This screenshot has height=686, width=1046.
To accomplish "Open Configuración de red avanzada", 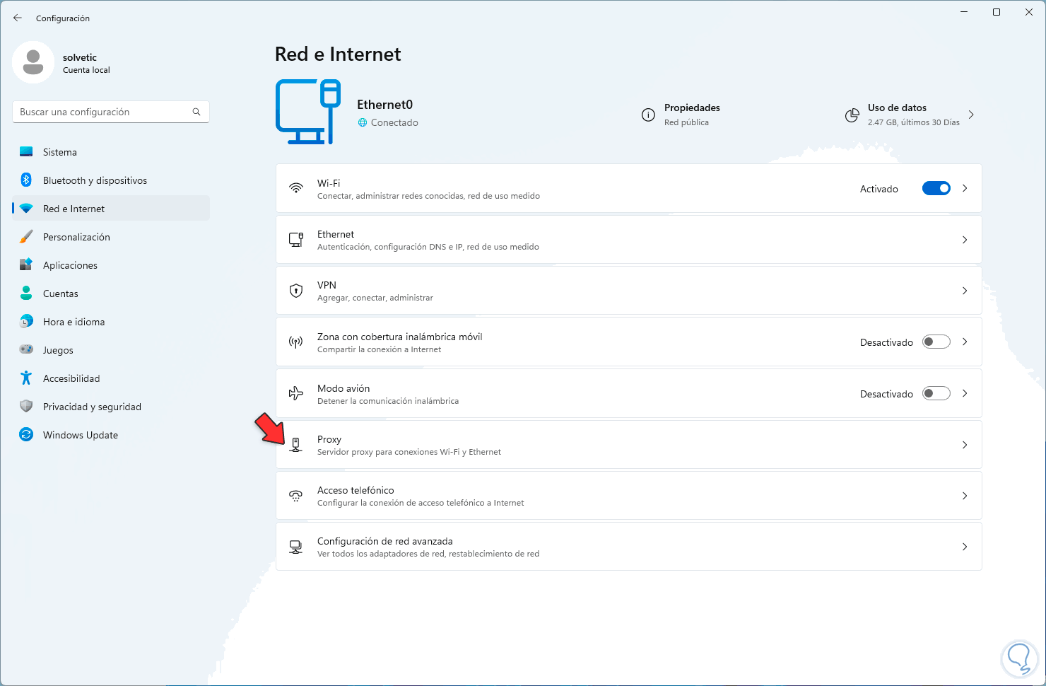I will [628, 547].
